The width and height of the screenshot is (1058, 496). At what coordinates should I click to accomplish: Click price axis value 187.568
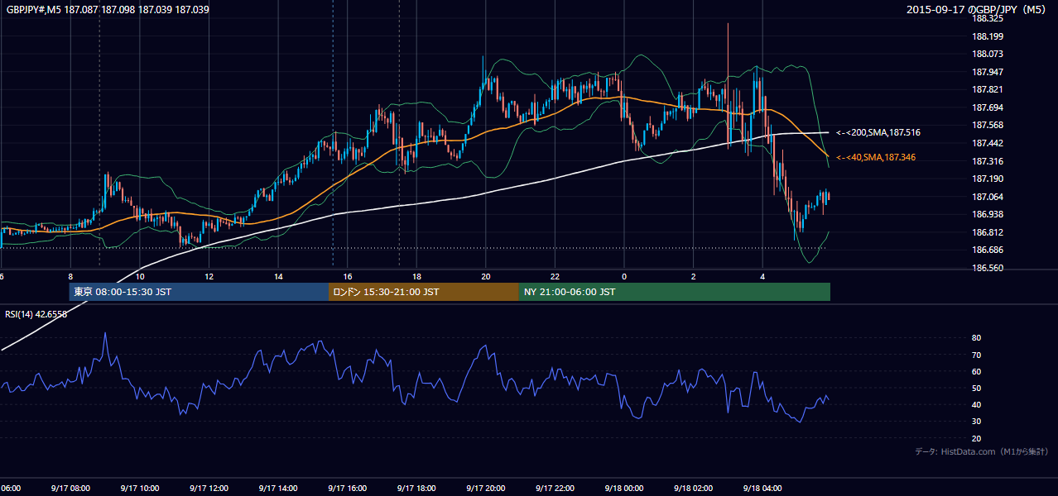point(988,125)
